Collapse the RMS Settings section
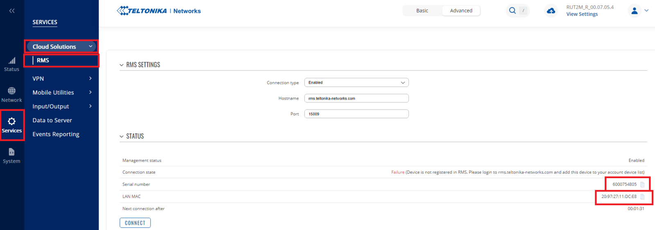655x230 pixels. [122, 65]
